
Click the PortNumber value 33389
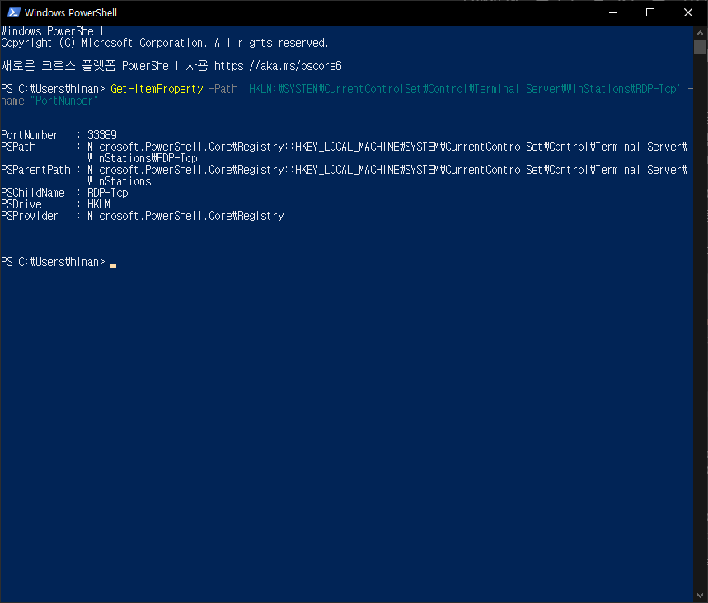[102, 135]
